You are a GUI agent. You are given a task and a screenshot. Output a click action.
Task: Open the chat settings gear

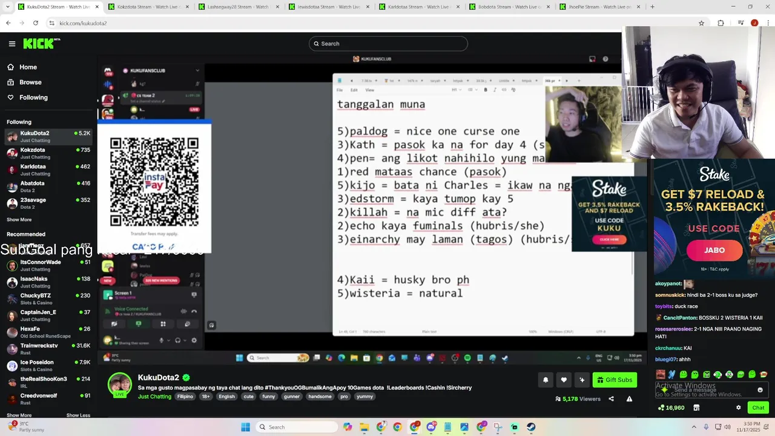[738, 408]
